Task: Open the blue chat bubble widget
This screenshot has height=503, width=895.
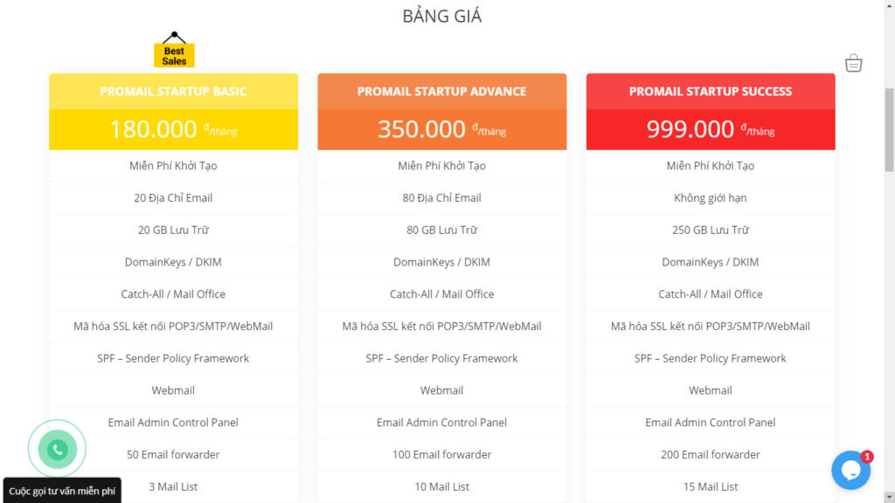Action: click(850, 470)
